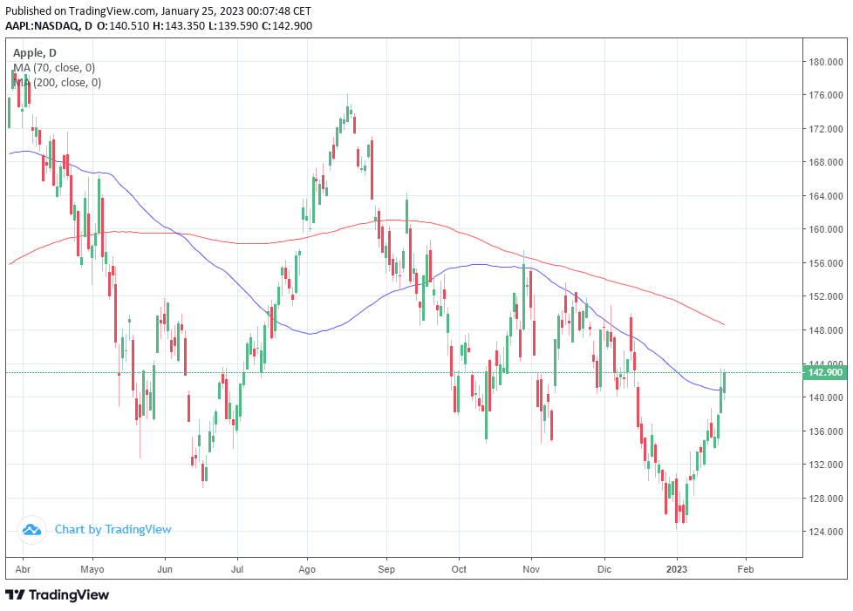Click the 160.000 price axis label
Image resolution: width=853 pixels, height=611 pixels.
point(826,229)
